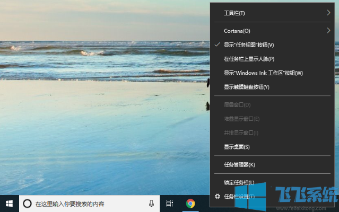Click the Cortana circle icon
Viewport: 339px width, 212px height.
tap(27, 204)
